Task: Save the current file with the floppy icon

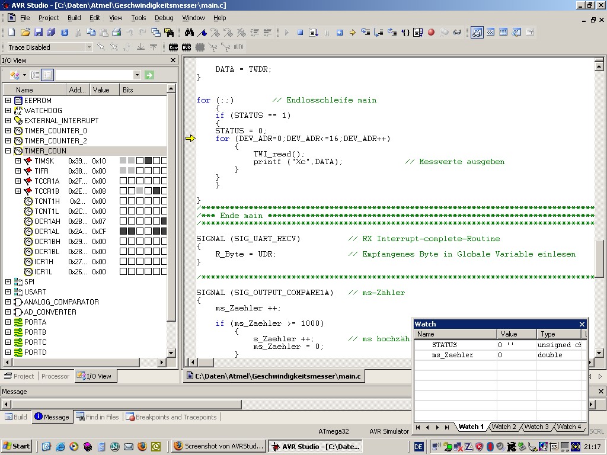Action: [39, 33]
